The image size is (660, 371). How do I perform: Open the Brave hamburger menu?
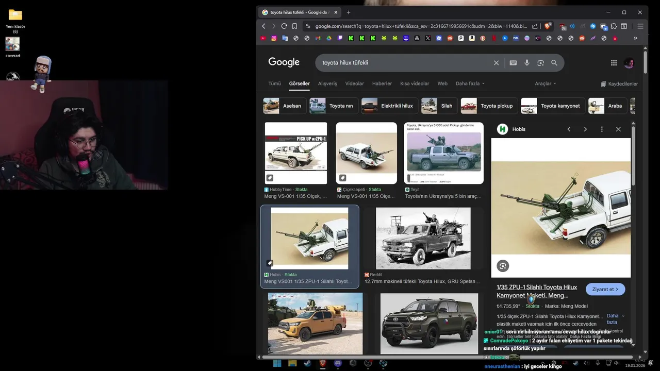pyautogui.click(x=640, y=26)
